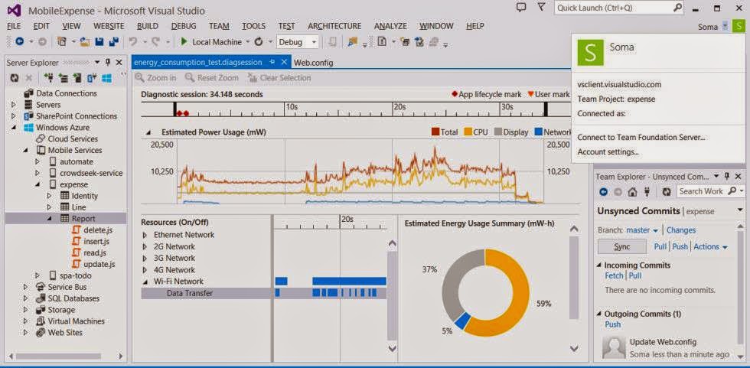Click the Team Explorer refresh icon

point(667,191)
